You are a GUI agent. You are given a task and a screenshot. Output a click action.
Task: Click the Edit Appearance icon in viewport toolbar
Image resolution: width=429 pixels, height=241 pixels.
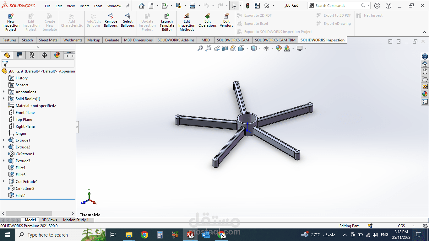pos(279,48)
